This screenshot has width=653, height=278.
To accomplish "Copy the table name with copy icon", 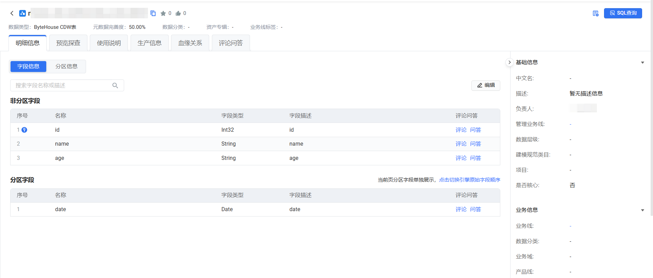I will 153,13.
